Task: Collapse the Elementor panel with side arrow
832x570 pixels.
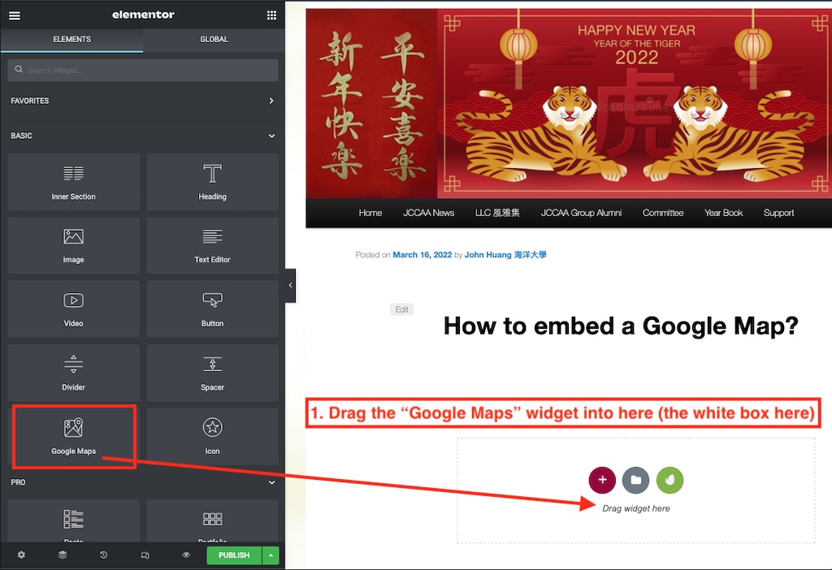Action: 290,285
